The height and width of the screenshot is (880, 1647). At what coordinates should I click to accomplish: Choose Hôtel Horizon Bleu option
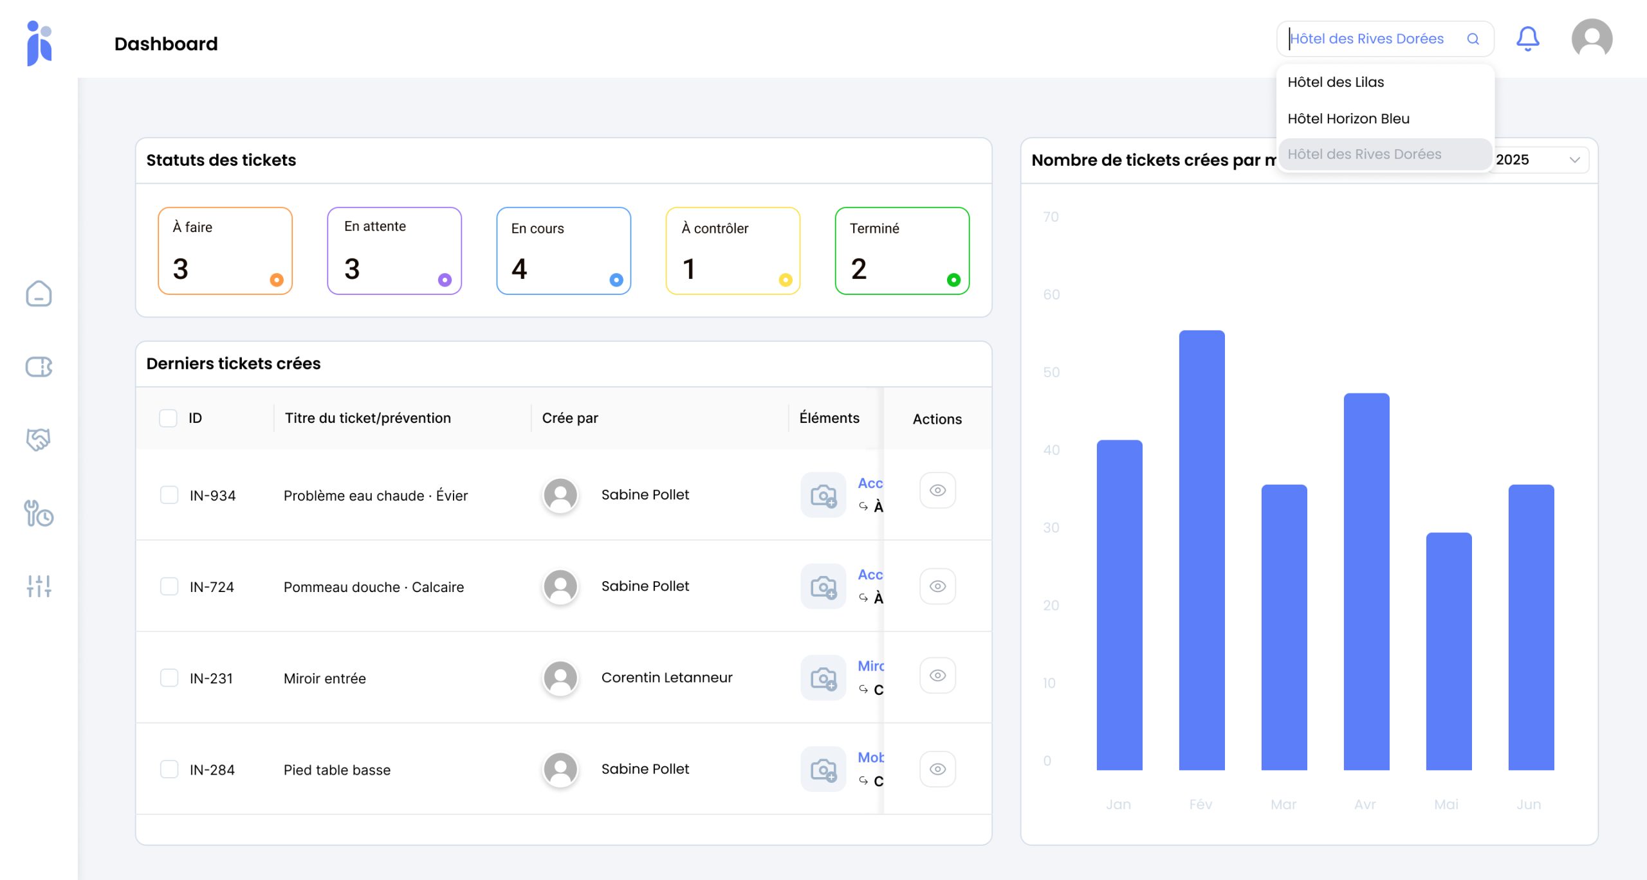point(1348,119)
